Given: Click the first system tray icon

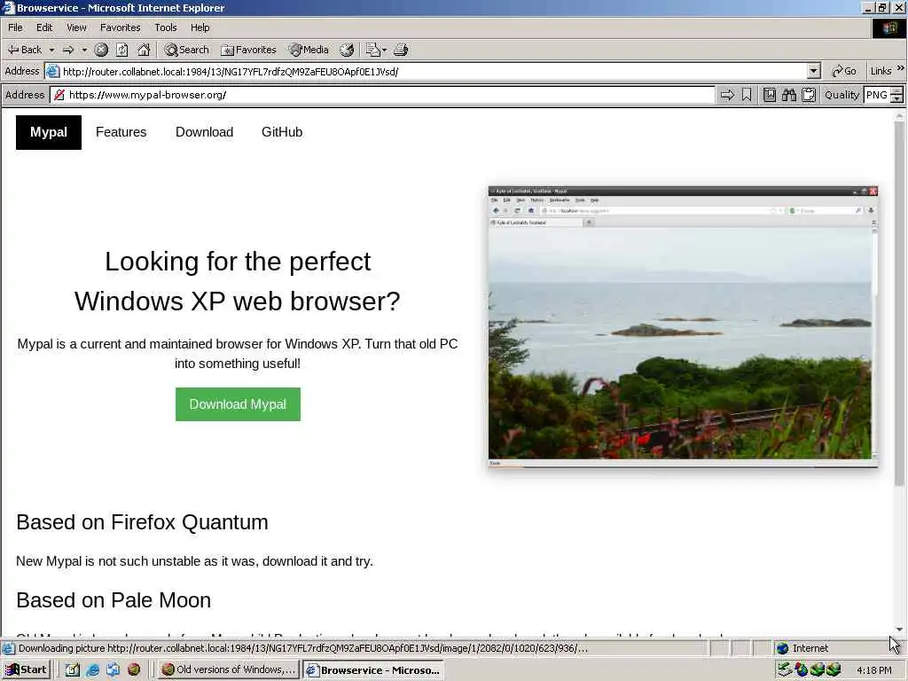Looking at the screenshot, I should click(x=785, y=670).
